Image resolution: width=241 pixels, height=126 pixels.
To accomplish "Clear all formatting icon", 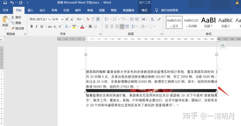I will [x=88, y=19].
